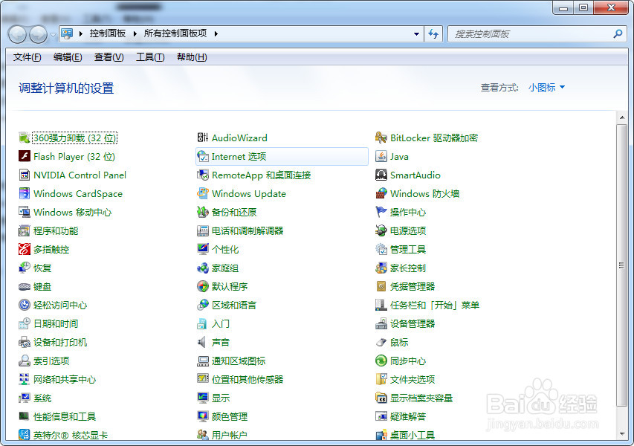634x446 pixels.
Task: Click the scrollbar down arrow
Action: tap(622, 434)
